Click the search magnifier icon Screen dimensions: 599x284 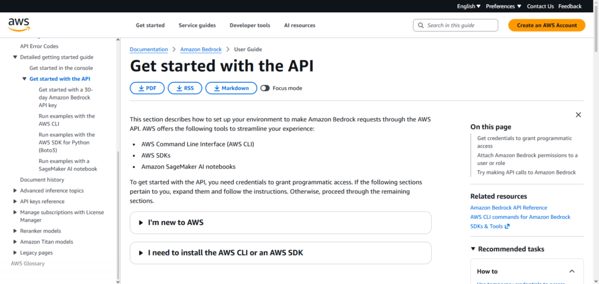tap(421, 25)
